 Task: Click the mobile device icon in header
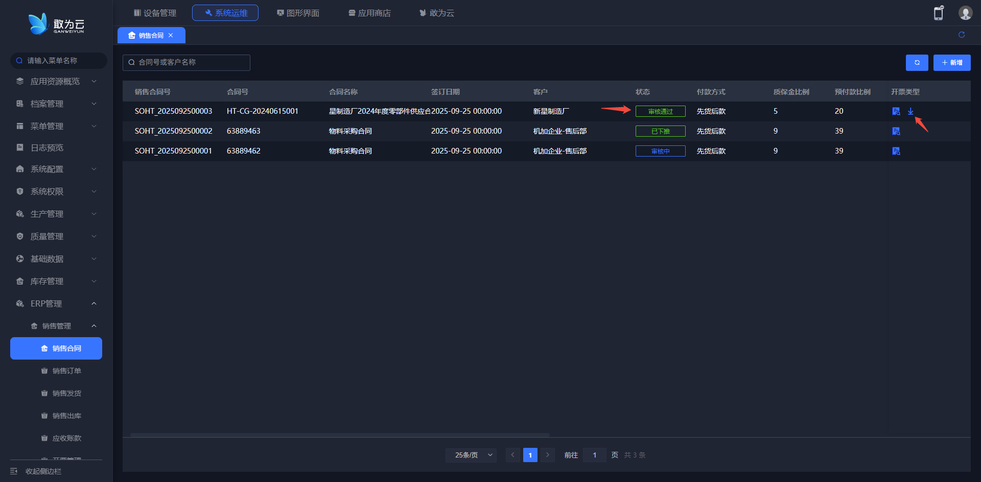(x=938, y=13)
